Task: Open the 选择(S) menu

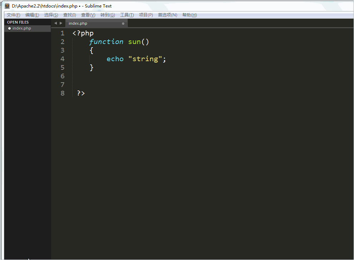Action: pyautogui.click(x=51, y=15)
